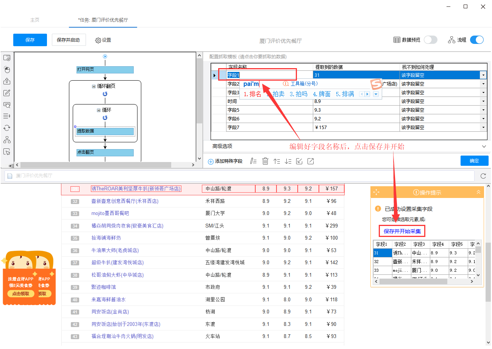Open dropdown for 字段1 not-found handling
492x349 pixels.
[x=483, y=75]
